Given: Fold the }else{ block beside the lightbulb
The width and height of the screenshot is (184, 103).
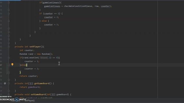Looking at the screenshot, I should (x=9, y=65).
